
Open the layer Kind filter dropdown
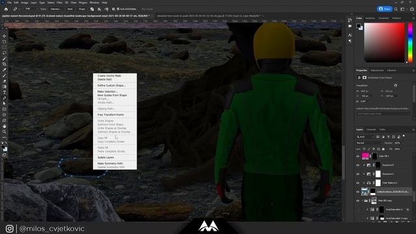point(365,137)
